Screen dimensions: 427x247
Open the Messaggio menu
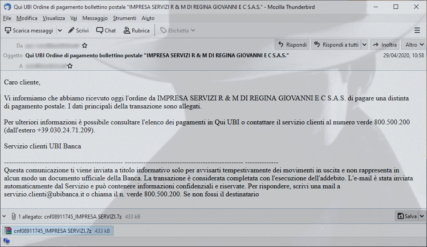point(95,18)
